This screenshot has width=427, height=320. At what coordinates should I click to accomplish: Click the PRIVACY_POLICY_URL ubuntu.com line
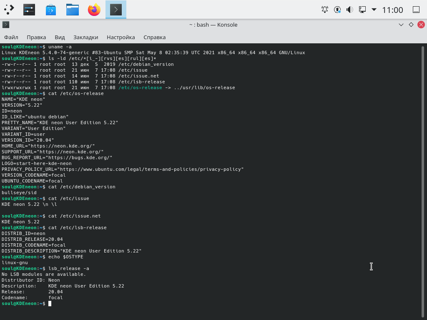[x=123, y=169]
